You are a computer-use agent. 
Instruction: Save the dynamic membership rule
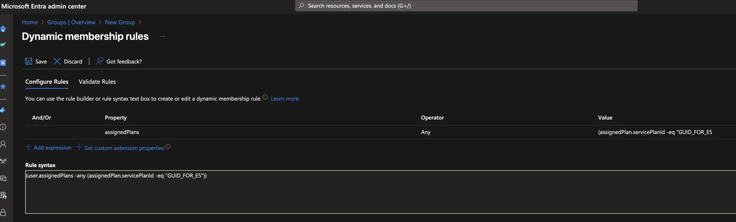point(36,61)
